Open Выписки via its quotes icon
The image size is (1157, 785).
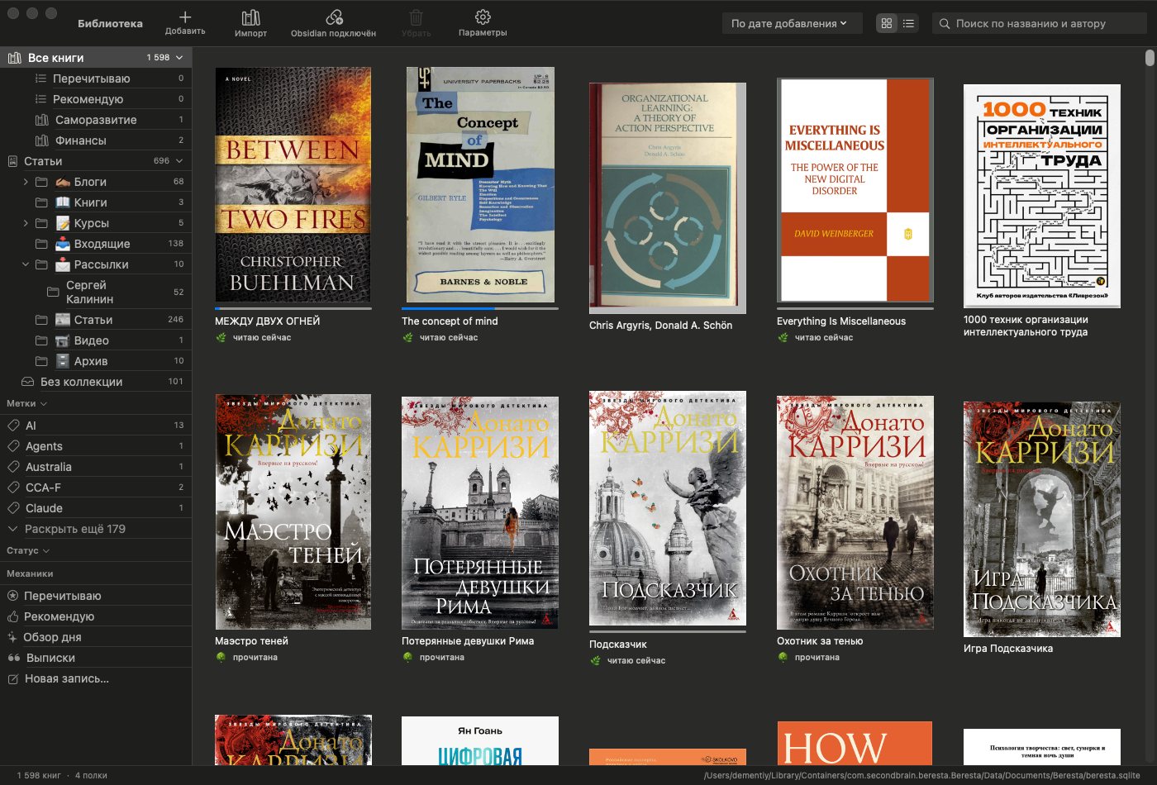[13, 658]
